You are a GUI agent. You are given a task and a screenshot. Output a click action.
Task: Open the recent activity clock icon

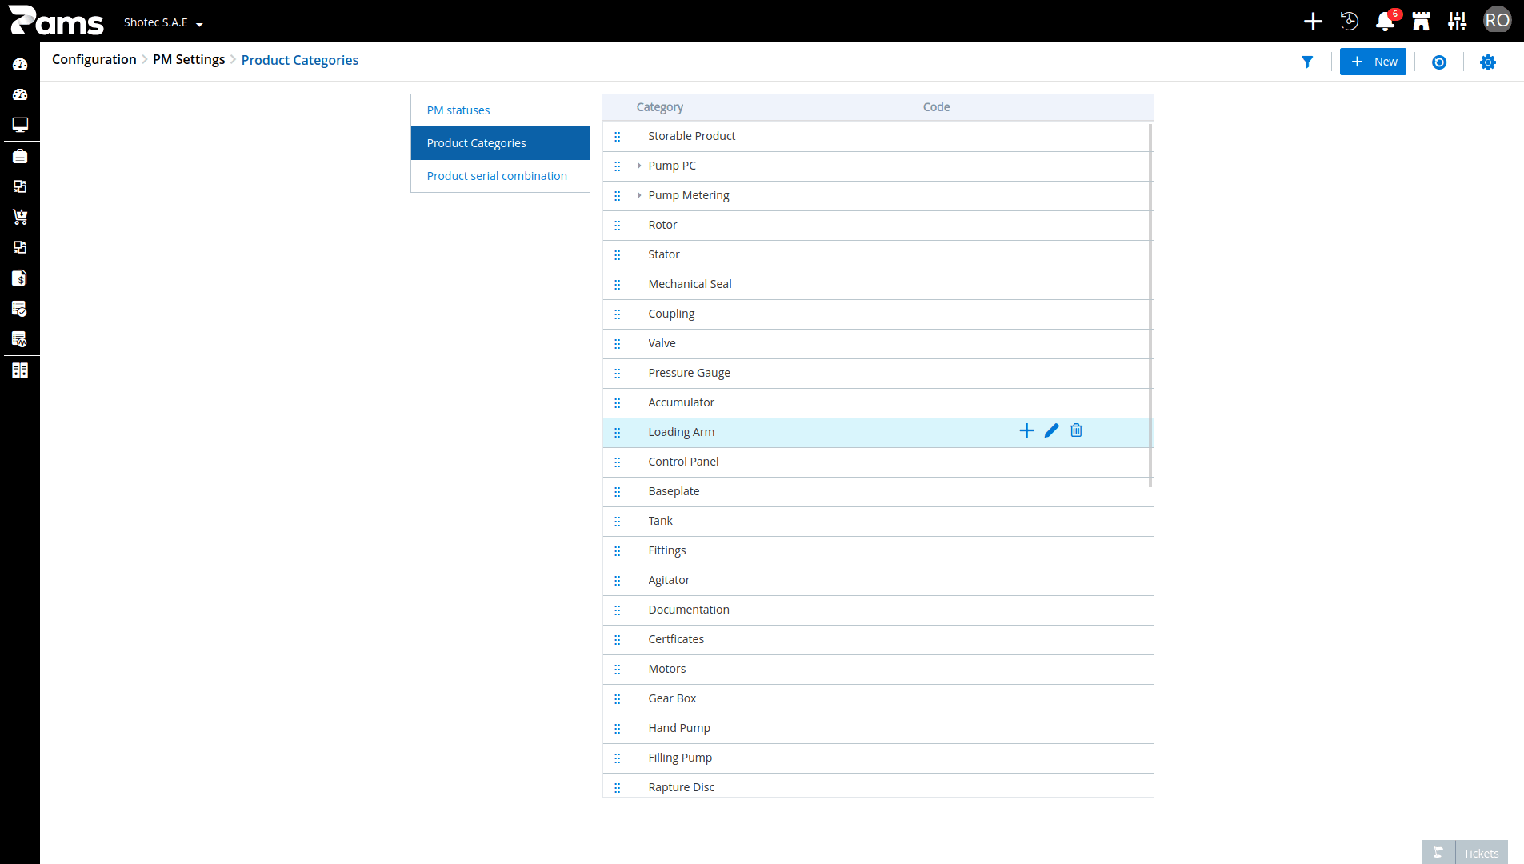pyautogui.click(x=1349, y=21)
